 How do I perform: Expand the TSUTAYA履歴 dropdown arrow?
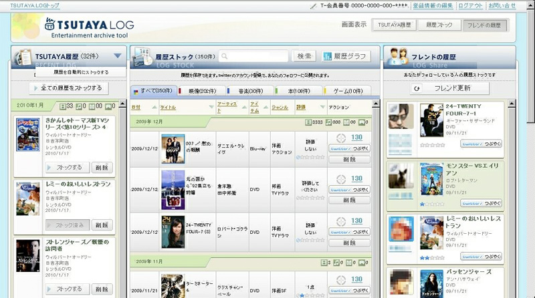[x=118, y=56]
